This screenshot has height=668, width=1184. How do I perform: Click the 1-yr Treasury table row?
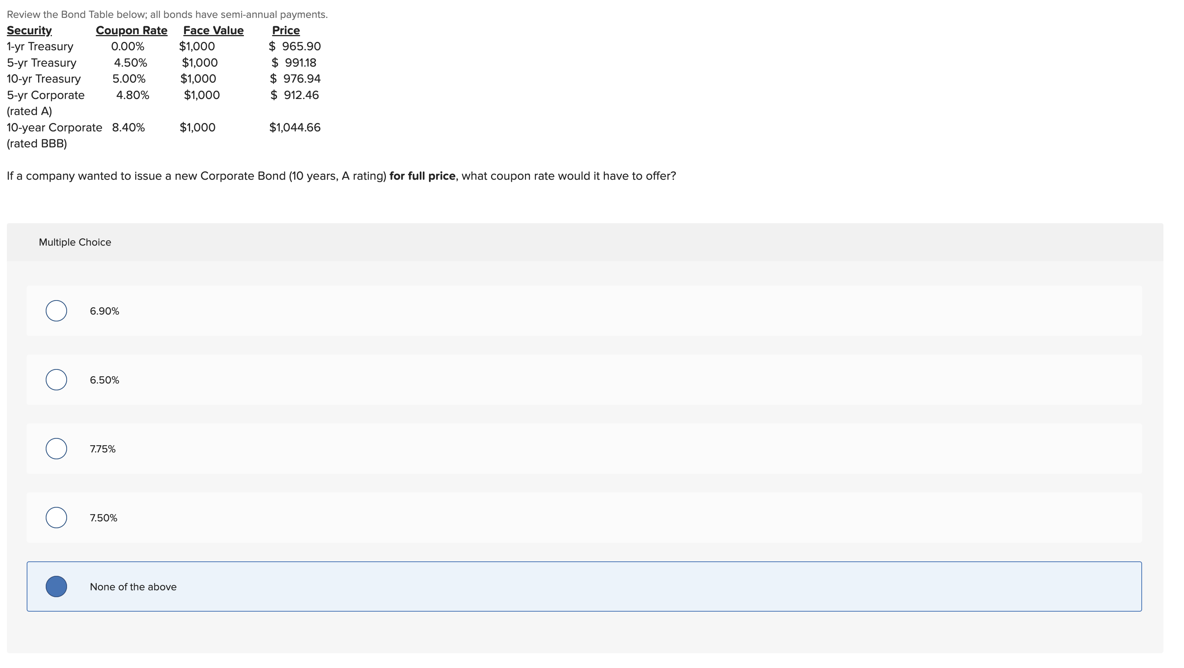click(40, 46)
